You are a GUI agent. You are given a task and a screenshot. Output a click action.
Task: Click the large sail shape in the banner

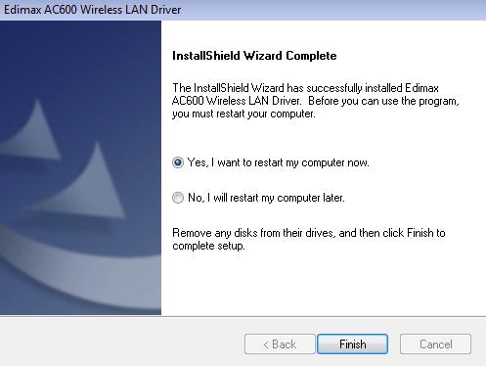point(85,184)
